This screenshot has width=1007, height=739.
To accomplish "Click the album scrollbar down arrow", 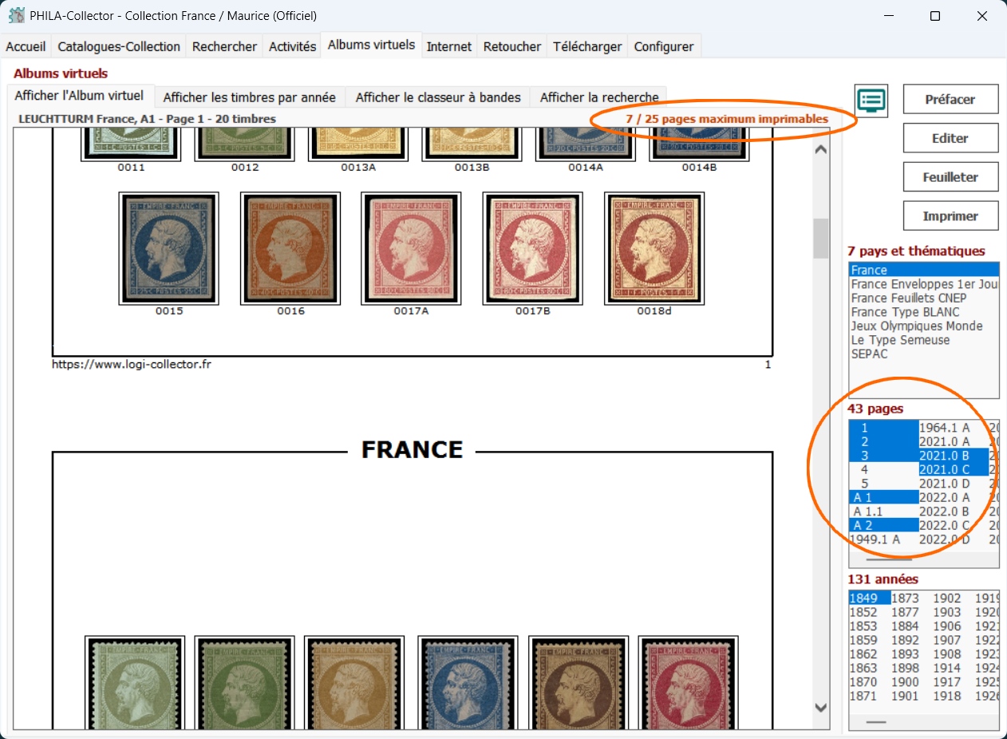I will tap(821, 708).
